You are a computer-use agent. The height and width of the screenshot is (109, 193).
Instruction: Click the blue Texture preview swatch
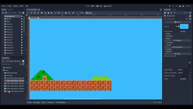pyautogui.click(x=184, y=26)
